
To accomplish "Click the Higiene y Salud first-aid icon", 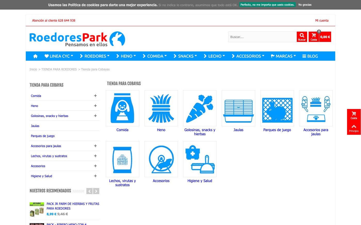I will coord(200,159).
